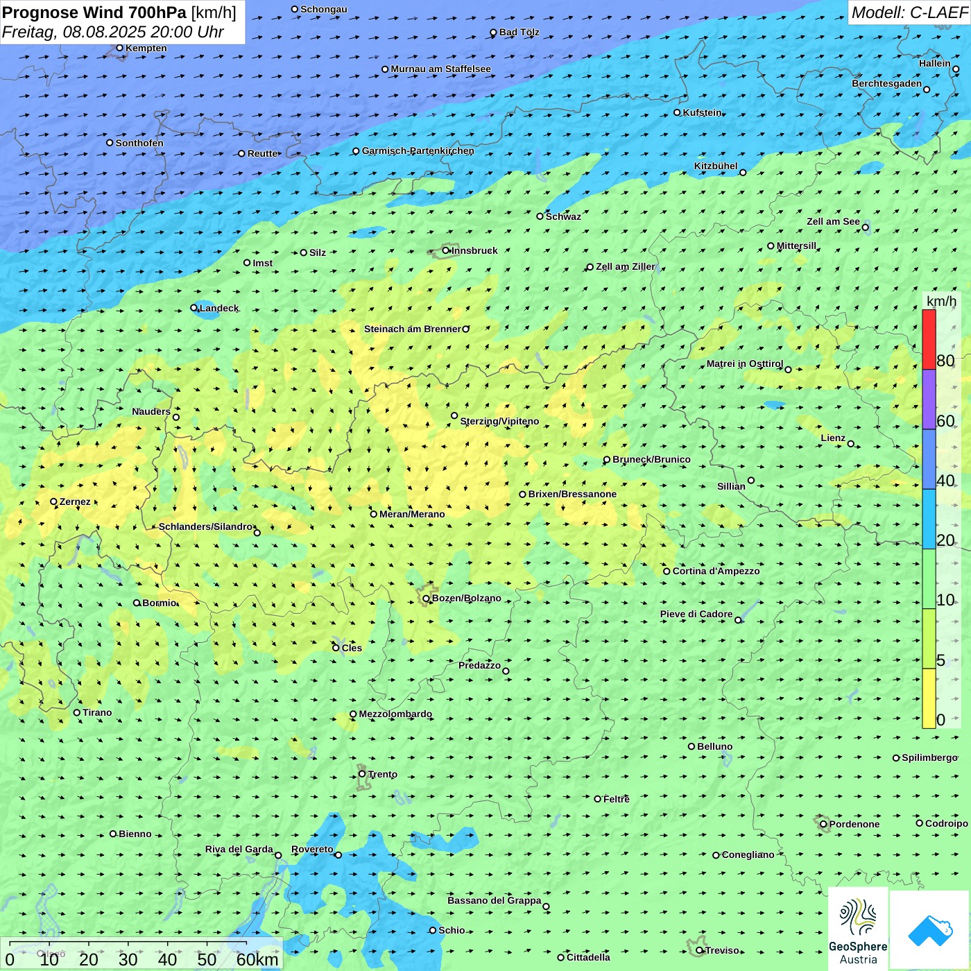This screenshot has width=971, height=971.
Task: Click the forecast date "Freitag, 08.08.2025 20:00 Uhr"
Action: click(x=112, y=32)
